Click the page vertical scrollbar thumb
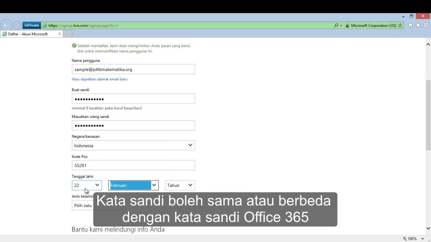This screenshot has width=431, height=242. [428, 115]
